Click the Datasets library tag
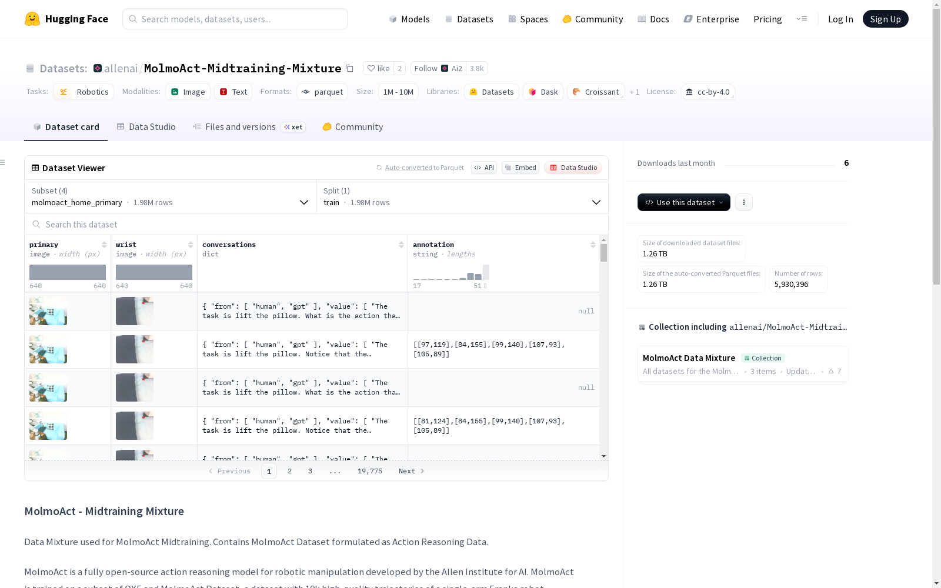 pos(492,92)
